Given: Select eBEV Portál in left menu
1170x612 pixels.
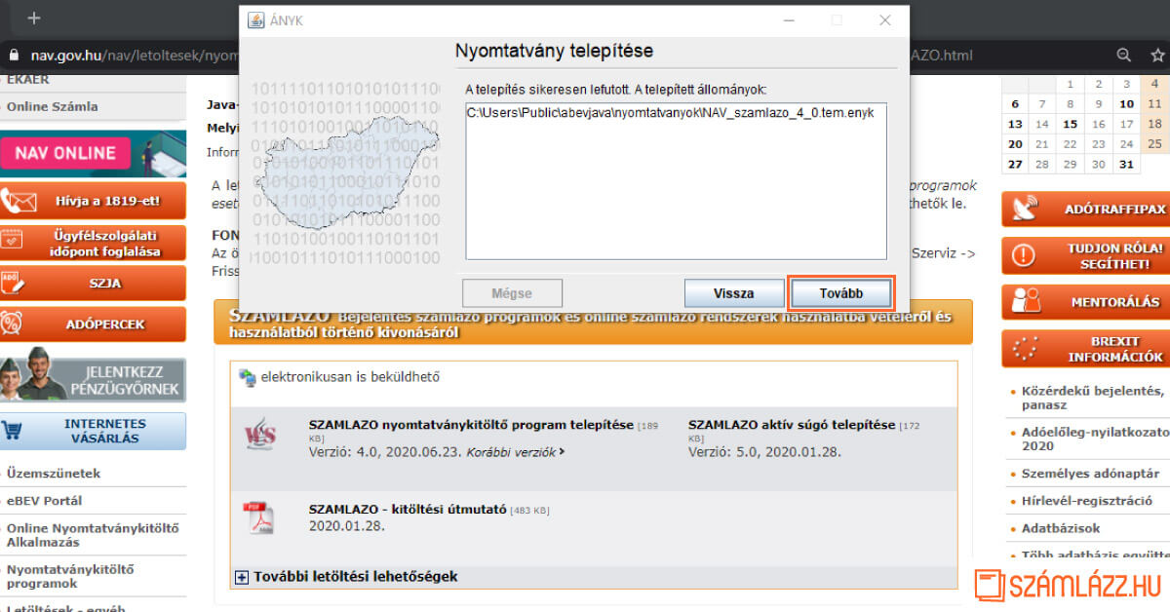Looking at the screenshot, I should coord(45,501).
